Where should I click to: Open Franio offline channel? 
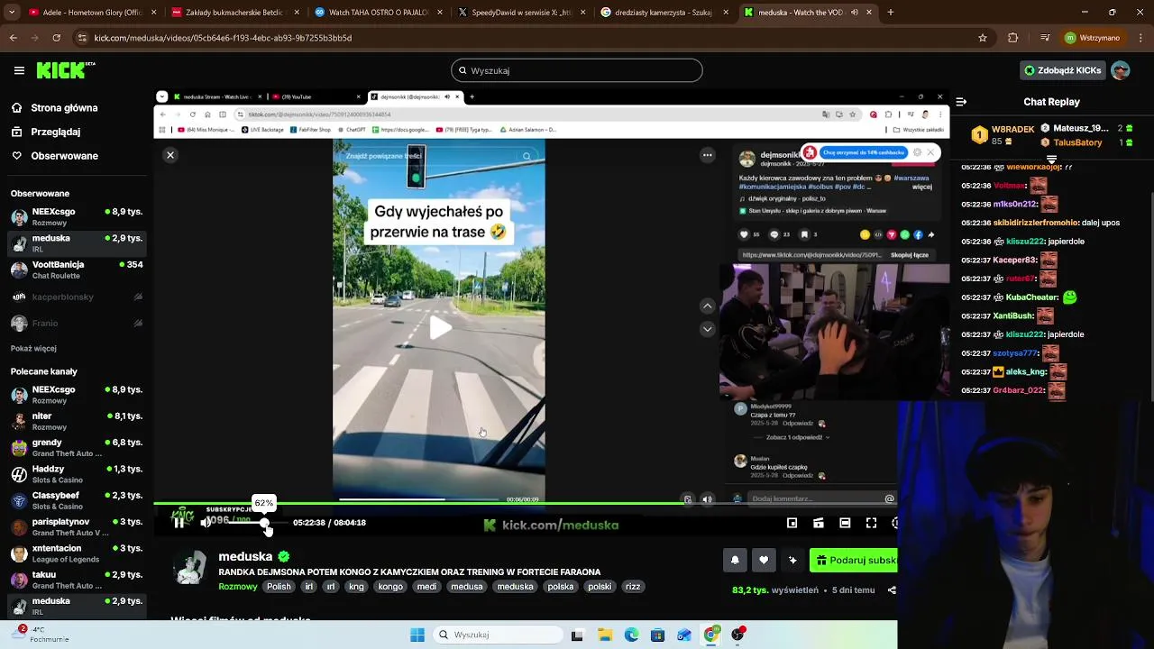[76, 323]
